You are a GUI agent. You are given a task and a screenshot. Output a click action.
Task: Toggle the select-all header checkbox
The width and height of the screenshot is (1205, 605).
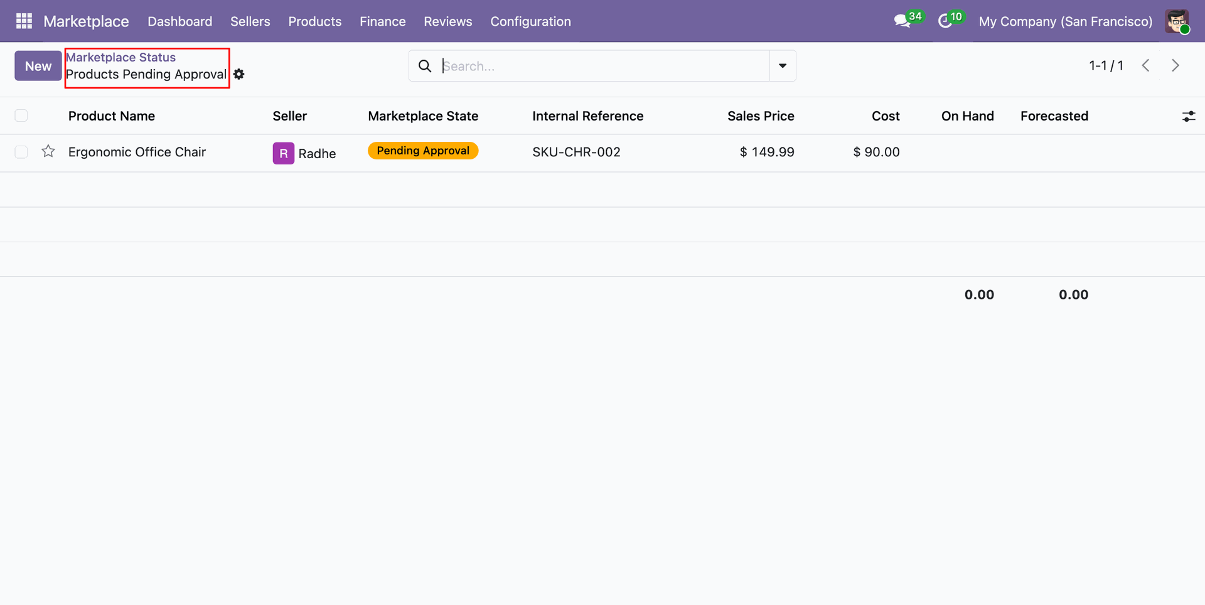coord(21,115)
